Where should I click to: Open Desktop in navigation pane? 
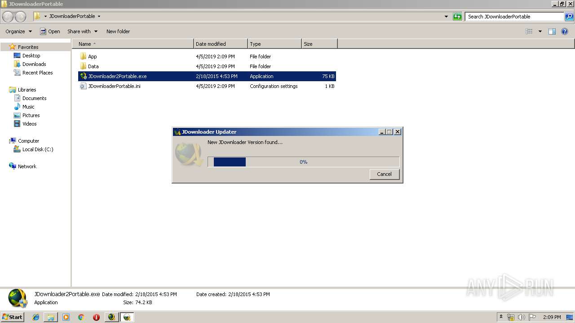click(x=31, y=56)
